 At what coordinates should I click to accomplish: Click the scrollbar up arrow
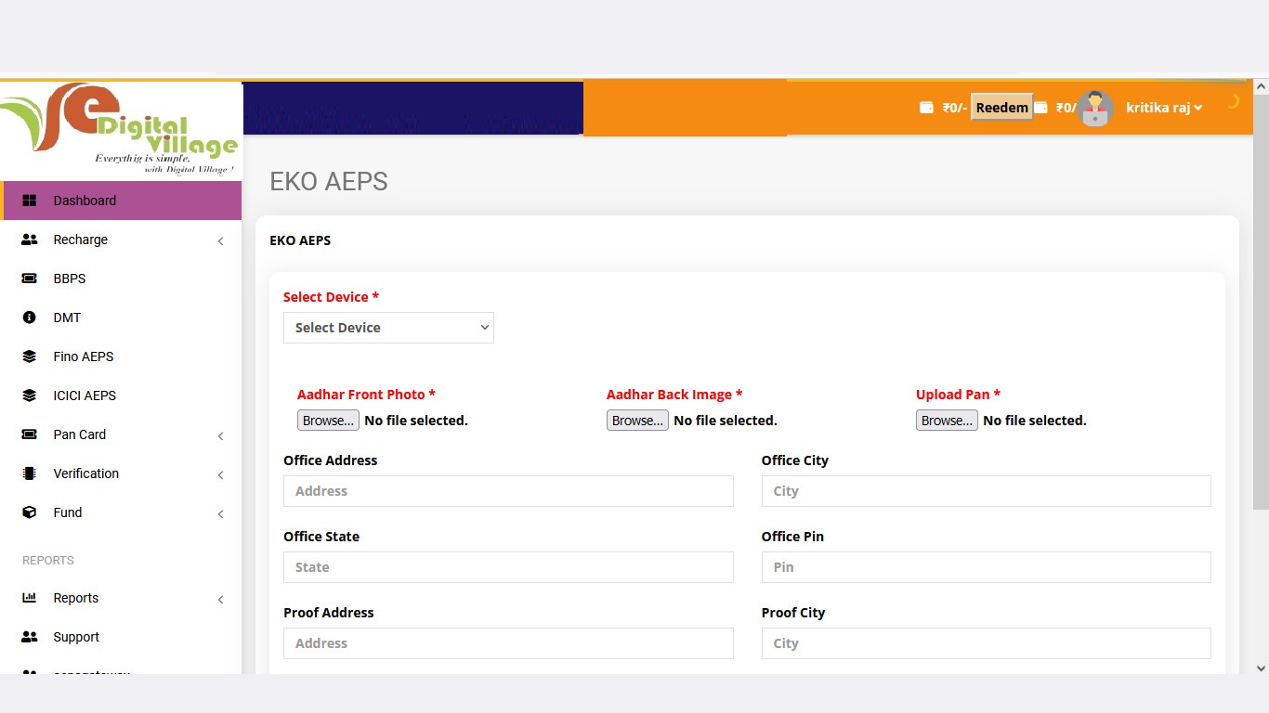pos(1261,86)
